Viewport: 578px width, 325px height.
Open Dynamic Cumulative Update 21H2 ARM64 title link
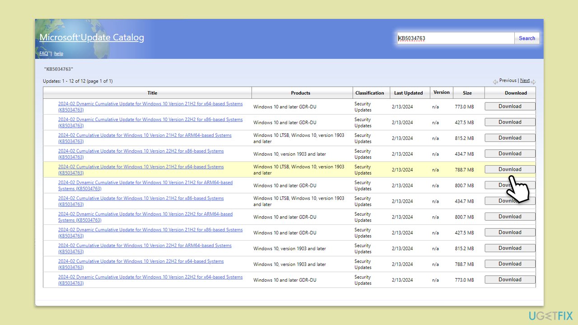(145, 186)
